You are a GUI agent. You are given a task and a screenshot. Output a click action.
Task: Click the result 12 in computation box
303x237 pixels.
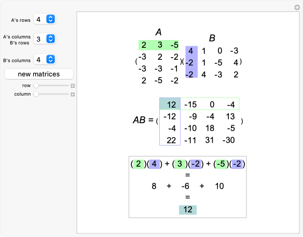(188, 209)
